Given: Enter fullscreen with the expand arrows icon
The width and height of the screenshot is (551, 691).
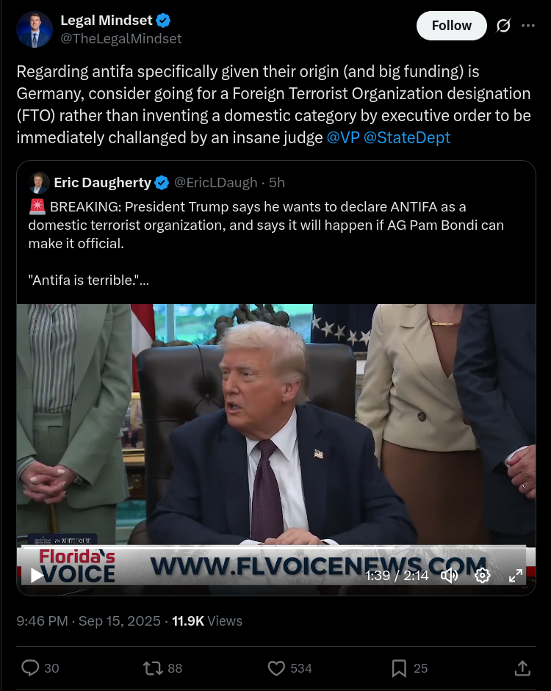Looking at the screenshot, I should point(515,575).
